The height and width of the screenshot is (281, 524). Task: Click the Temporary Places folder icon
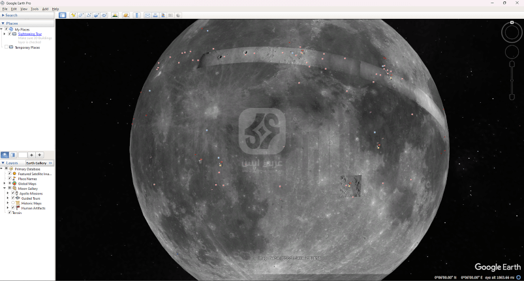pos(11,47)
